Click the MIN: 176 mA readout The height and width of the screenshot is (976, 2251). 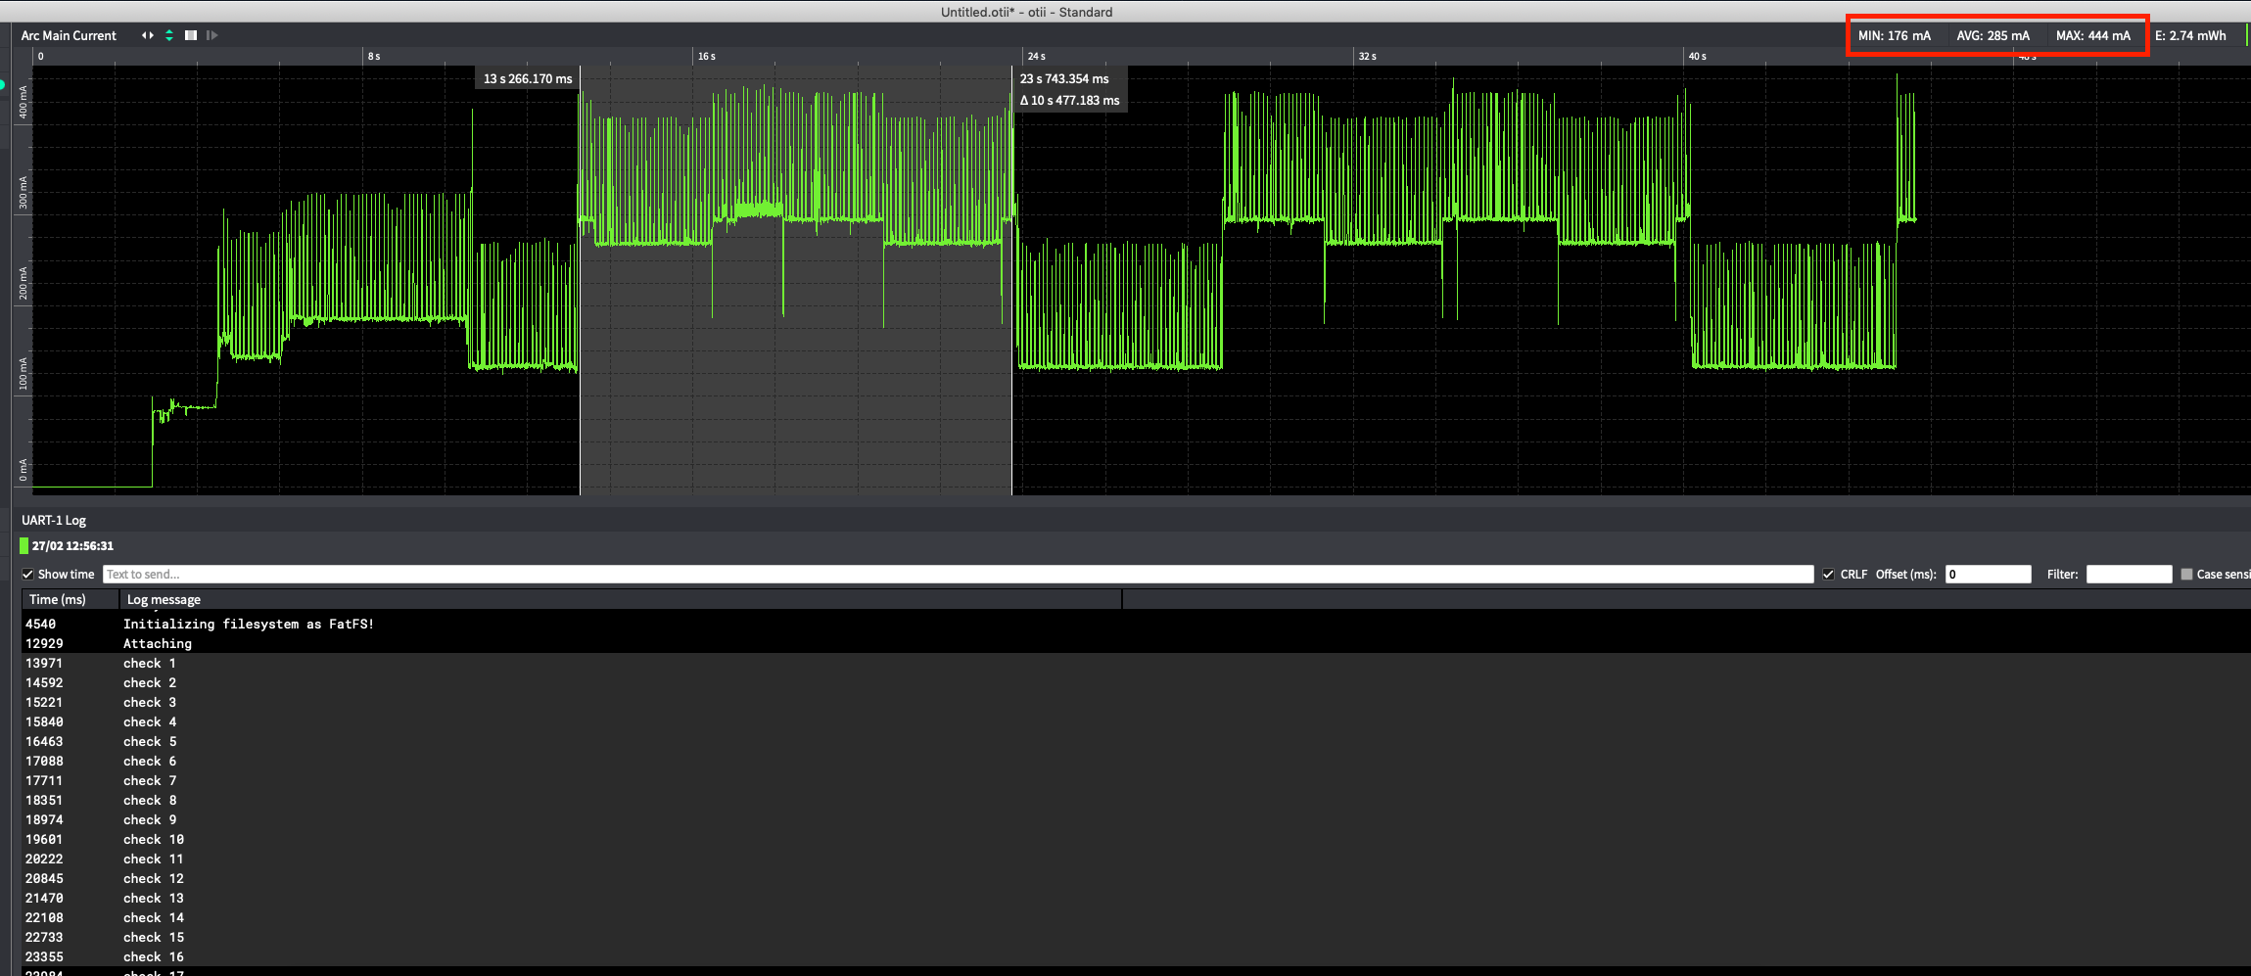click(x=1895, y=35)
